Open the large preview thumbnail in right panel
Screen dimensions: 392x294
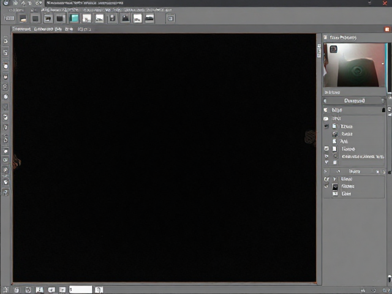[354, 65]
